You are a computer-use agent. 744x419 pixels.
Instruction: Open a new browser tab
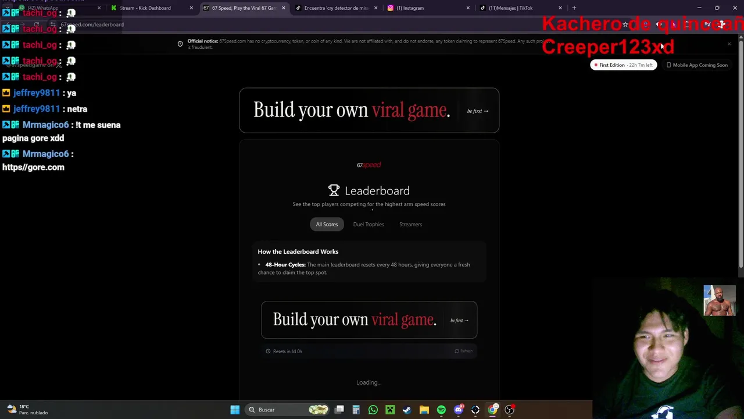point(574,8)
